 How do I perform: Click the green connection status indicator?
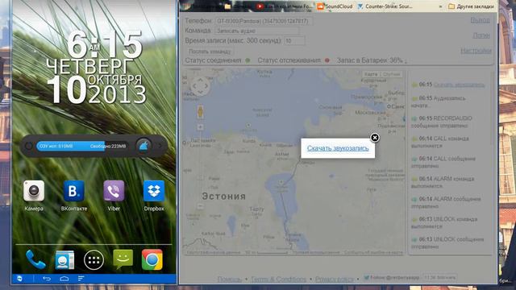248,60
